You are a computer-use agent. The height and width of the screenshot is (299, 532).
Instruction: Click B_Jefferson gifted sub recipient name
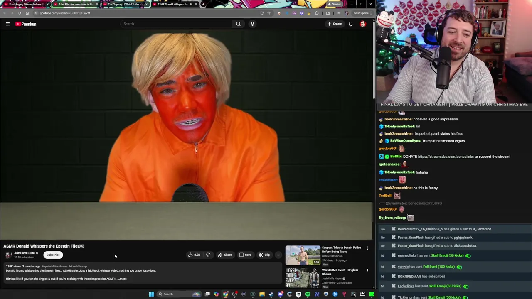[x=482, y=229]
